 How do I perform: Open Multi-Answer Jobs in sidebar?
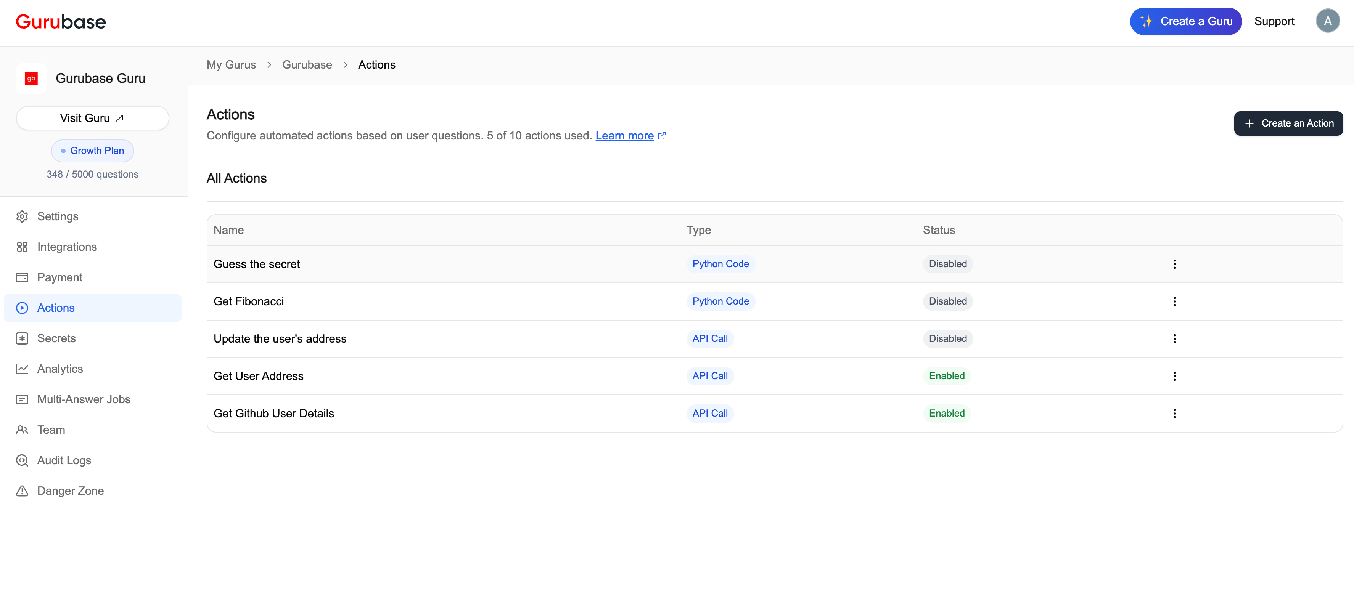click(84, 399)
